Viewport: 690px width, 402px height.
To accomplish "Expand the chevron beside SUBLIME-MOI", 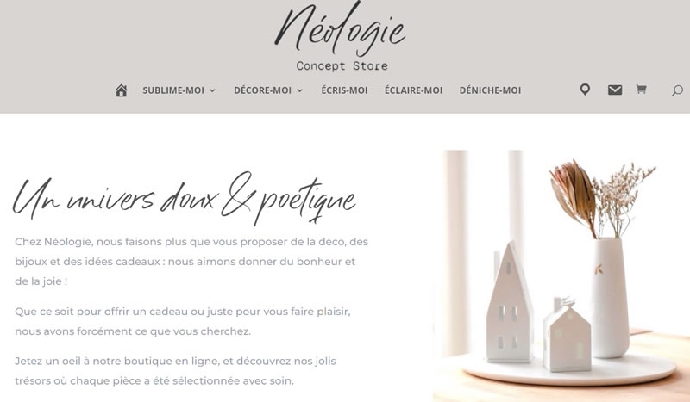I will 212,90.
